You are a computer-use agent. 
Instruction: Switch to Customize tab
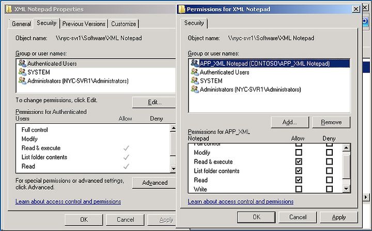tap(123, 24)
